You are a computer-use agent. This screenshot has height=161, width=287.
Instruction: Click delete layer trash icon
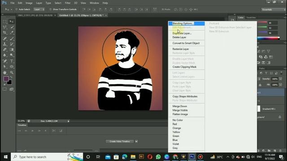280,151
